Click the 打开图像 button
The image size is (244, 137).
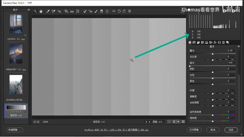(x=194, y=130)
